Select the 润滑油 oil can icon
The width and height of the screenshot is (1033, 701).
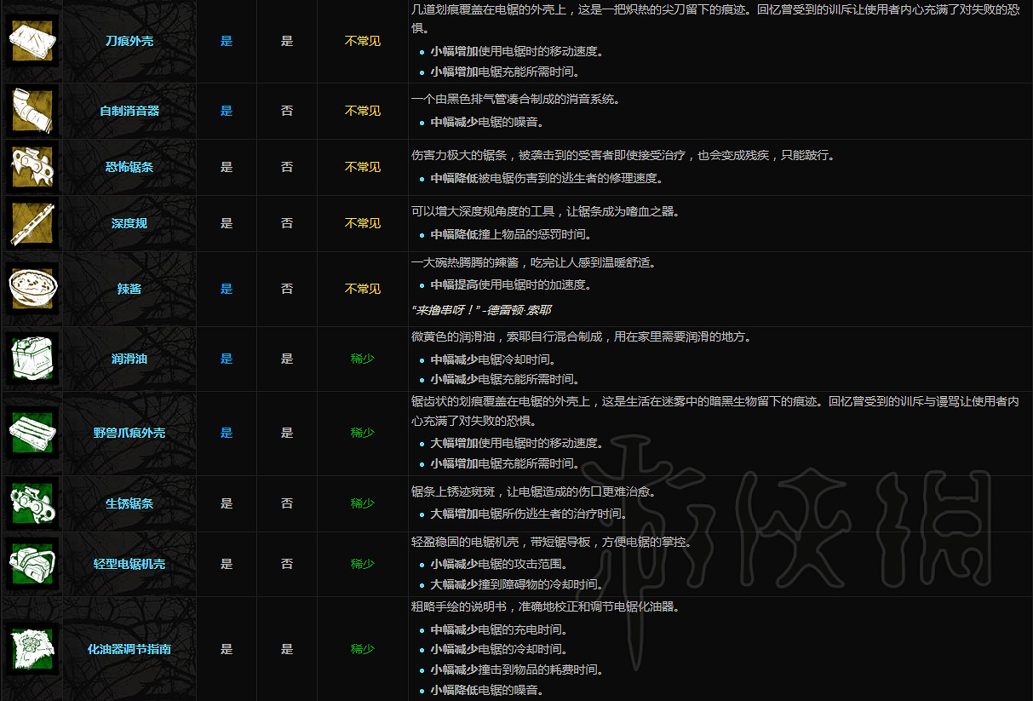click(32, 359)
